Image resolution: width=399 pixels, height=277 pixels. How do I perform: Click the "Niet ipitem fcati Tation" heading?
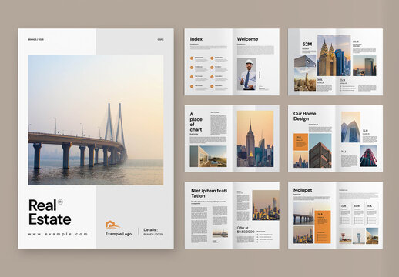tap(209, 193)
